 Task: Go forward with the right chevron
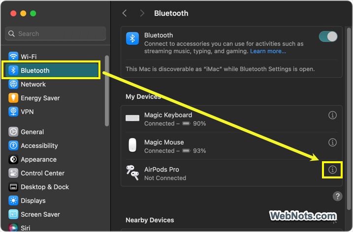point(142,13)
